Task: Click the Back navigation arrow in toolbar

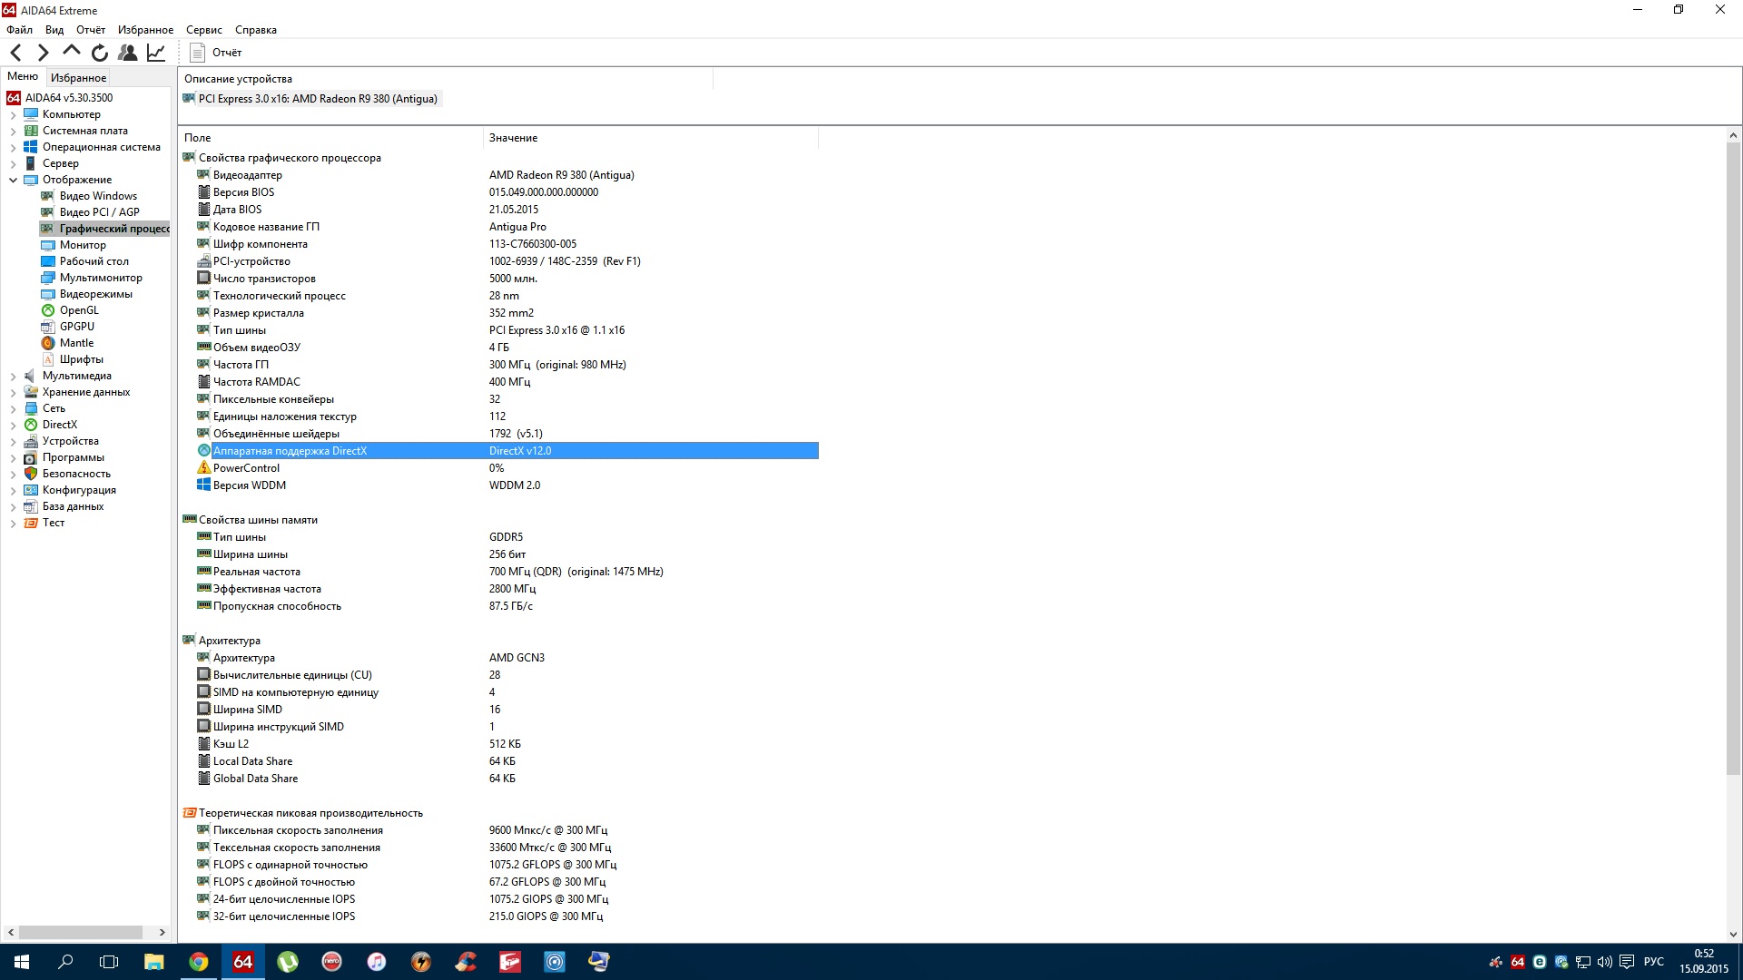Action: [15, 53]
